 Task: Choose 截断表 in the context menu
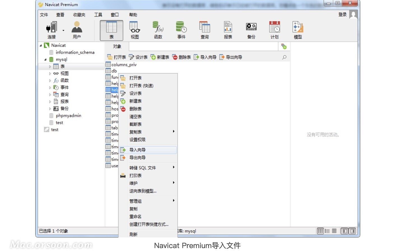(x=148, y=124)
